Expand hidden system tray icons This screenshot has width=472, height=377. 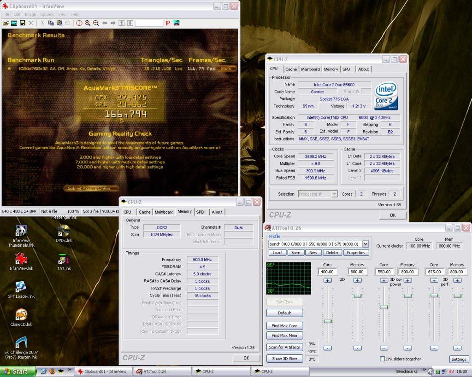pos(431,371)
